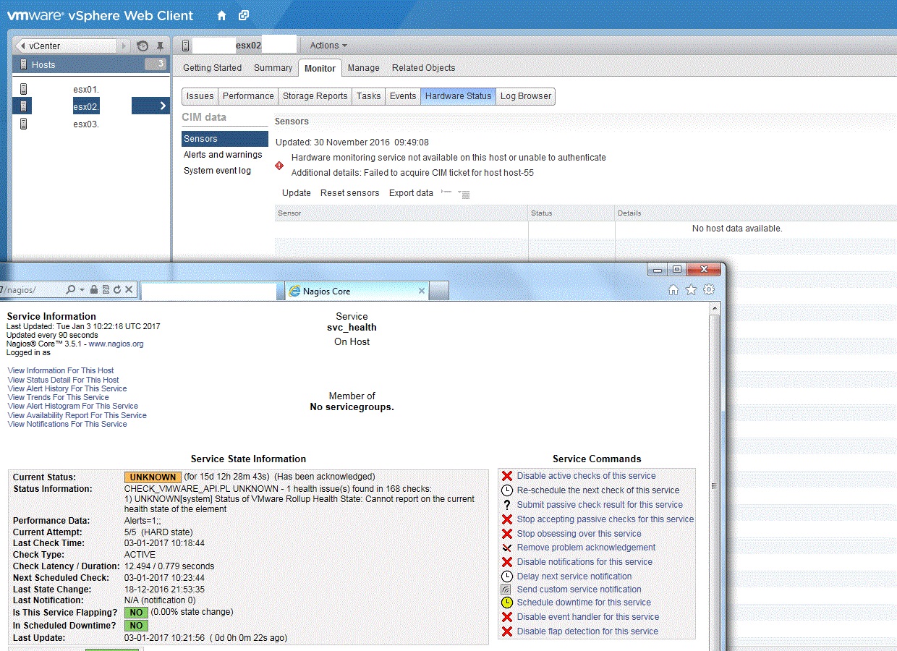Viewport: 897px width, 651px height.
Task: Open the Actions dropdown menu
Action: [x=328, y=46]
